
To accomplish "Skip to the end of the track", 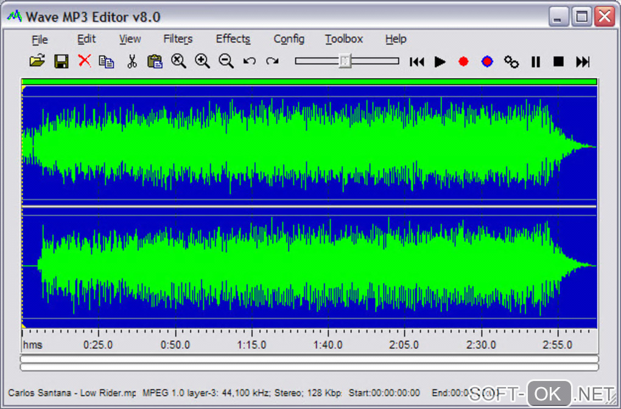I will pyautogui.click(x=583, y=61).
